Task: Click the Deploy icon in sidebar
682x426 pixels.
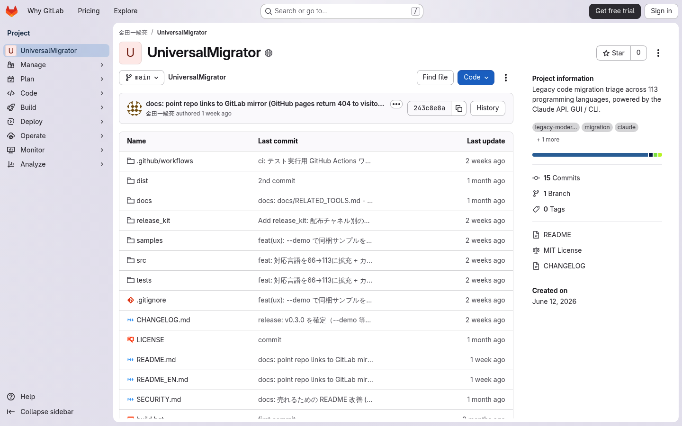Action: coord(11,122)
